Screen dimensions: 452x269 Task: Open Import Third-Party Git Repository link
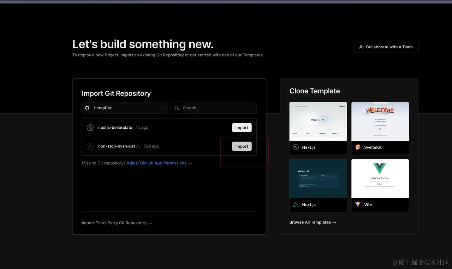117,223
